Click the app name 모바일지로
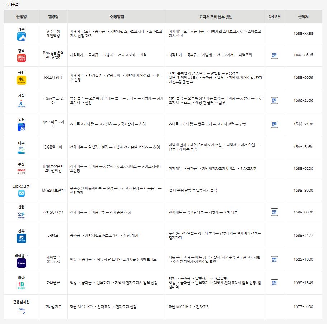The height and width of the screenshot is (324, 327). coord(53,307)
